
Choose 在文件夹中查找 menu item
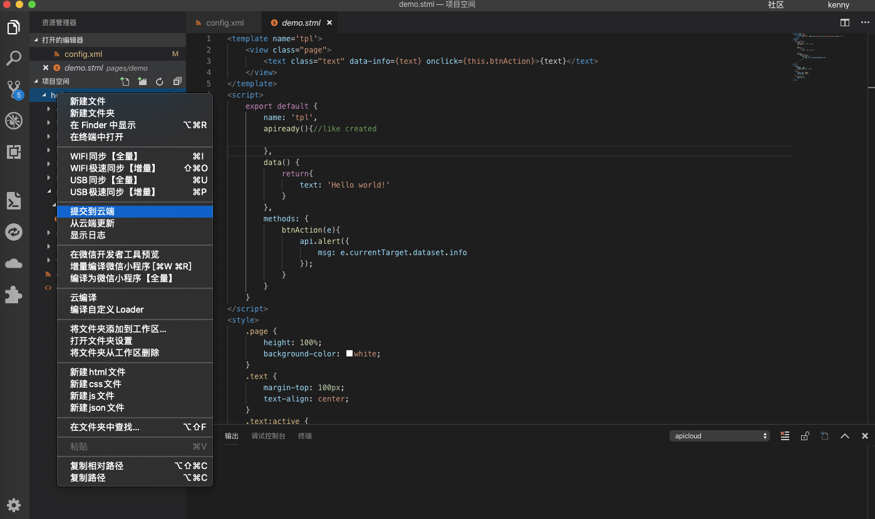click(135, 427)
